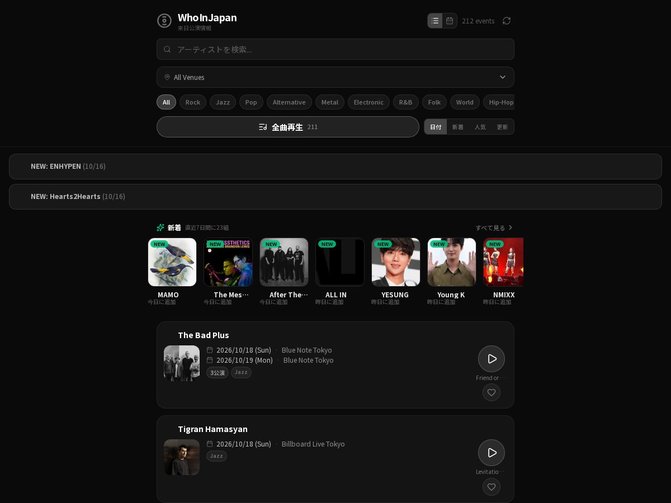Open The Bad Plus artist photo

(182, 363)
